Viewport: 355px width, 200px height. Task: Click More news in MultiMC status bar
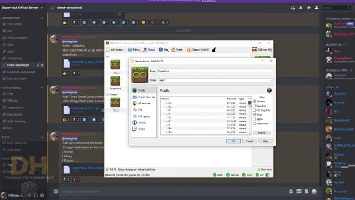(265, 169)
